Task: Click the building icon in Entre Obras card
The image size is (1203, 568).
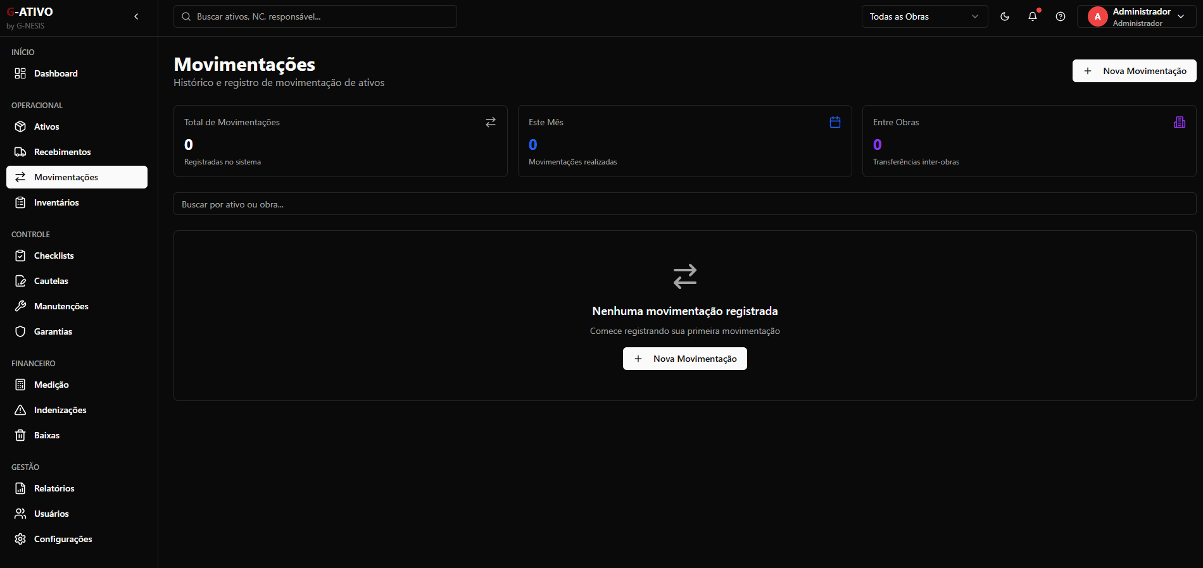Action: point(1179,122)
